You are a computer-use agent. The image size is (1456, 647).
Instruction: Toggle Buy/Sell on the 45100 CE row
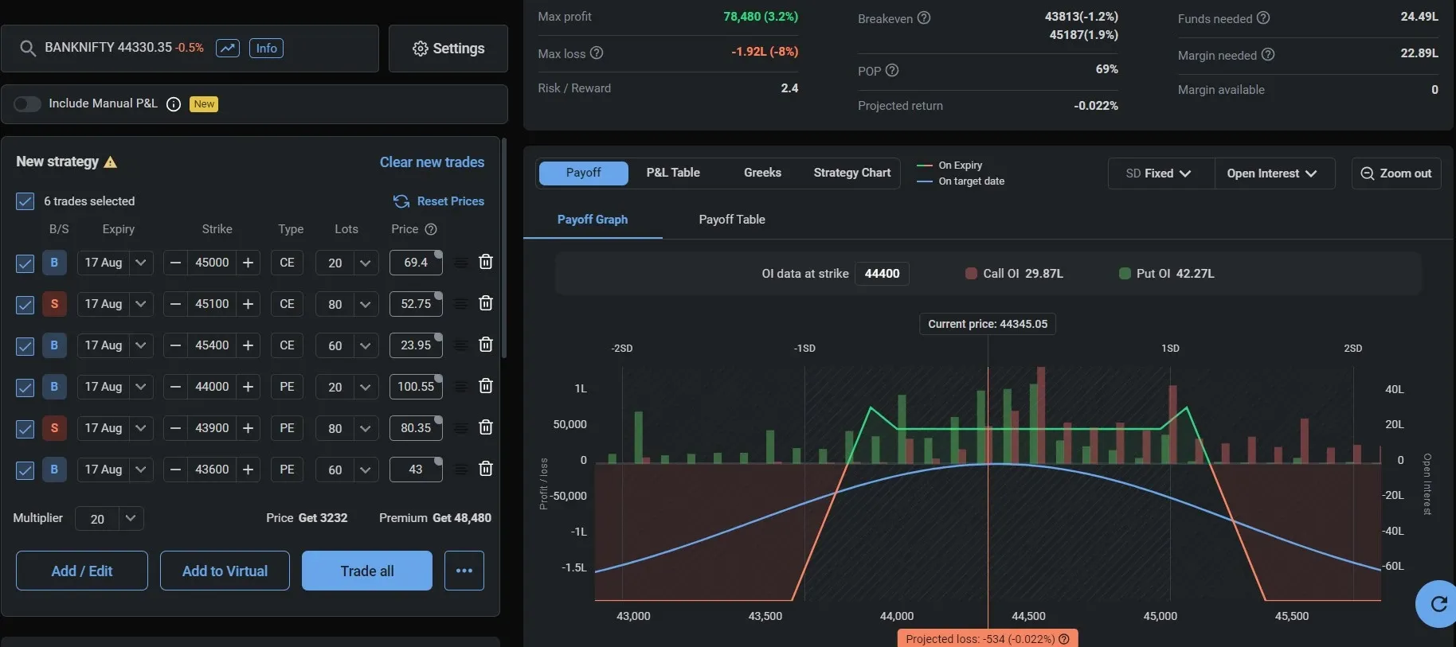tap(54, 304)
